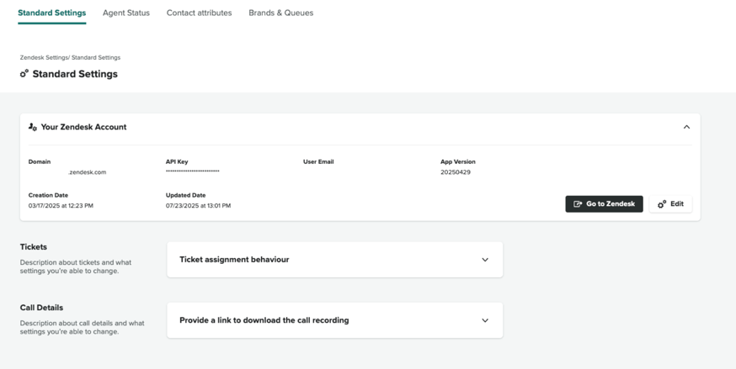Switch to the Agent Status tab

pos(125,13)
